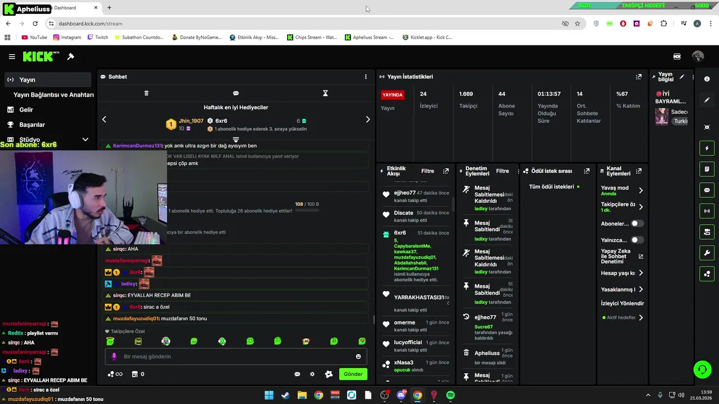Edit Yayın bilgisi with the pencil icon
The image size is (719, 404).
pyautogui.click(x=682, y=77)
